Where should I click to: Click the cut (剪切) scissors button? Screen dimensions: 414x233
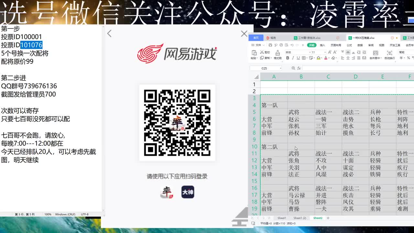pyautogui.click(x=265, y=52)
